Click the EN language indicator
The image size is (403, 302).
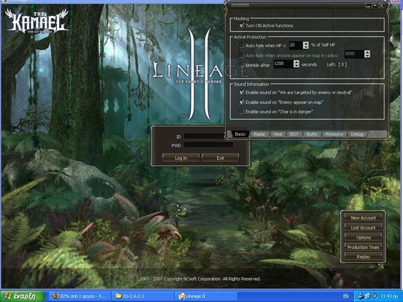(x=345, y=296)
